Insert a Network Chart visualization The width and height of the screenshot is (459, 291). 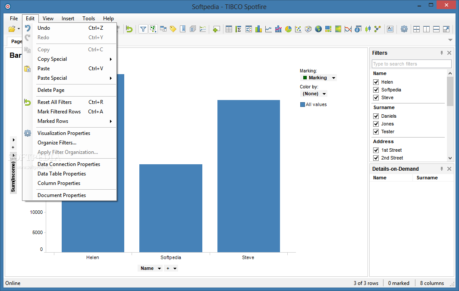[x=377, y=29]
